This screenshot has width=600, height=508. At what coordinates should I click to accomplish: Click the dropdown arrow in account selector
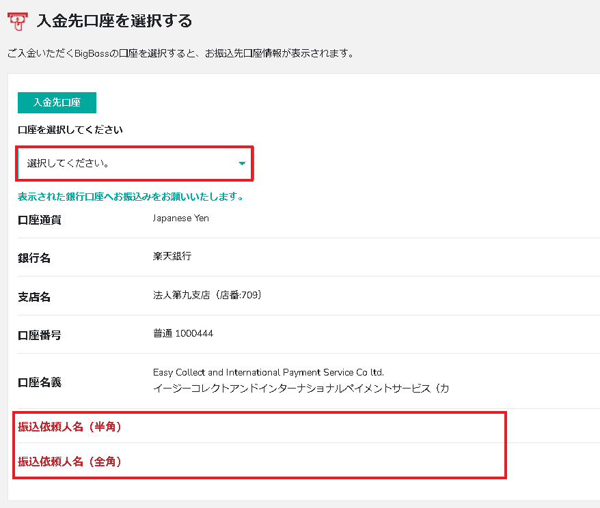point(242,164)
